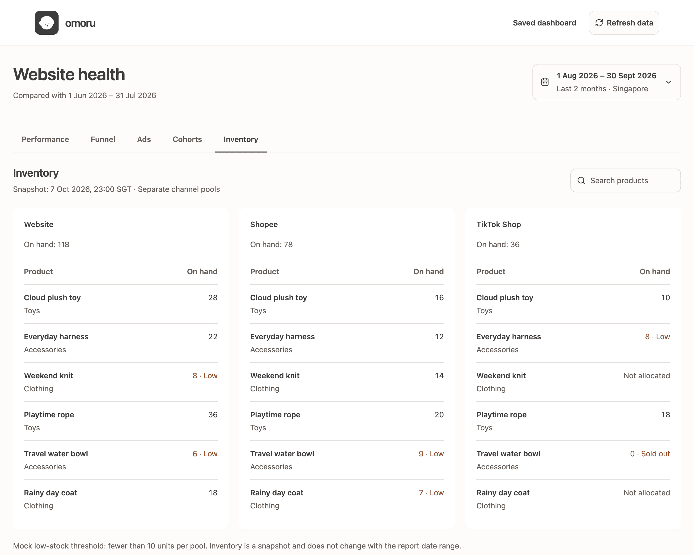Click the omoru brand name
The width and height of the screenshot is (694, 555).
click(80, 23)
